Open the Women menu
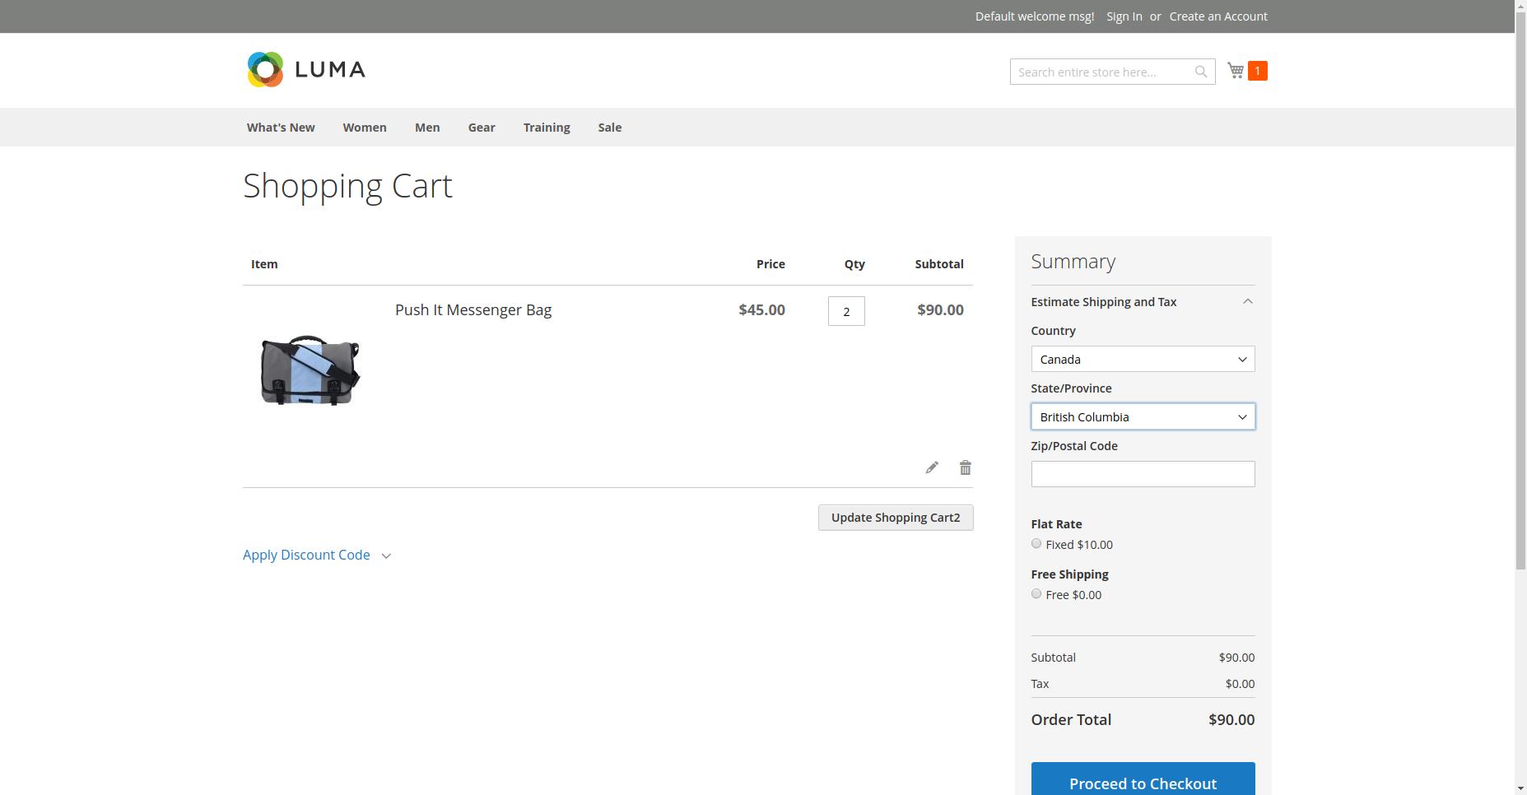 (x=364, y=128)
